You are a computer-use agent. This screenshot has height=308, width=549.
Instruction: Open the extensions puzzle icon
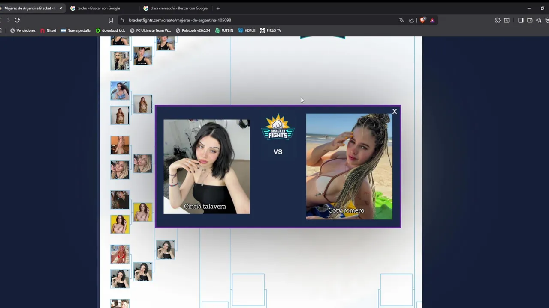pyautogui.click(x=498, y=20)
